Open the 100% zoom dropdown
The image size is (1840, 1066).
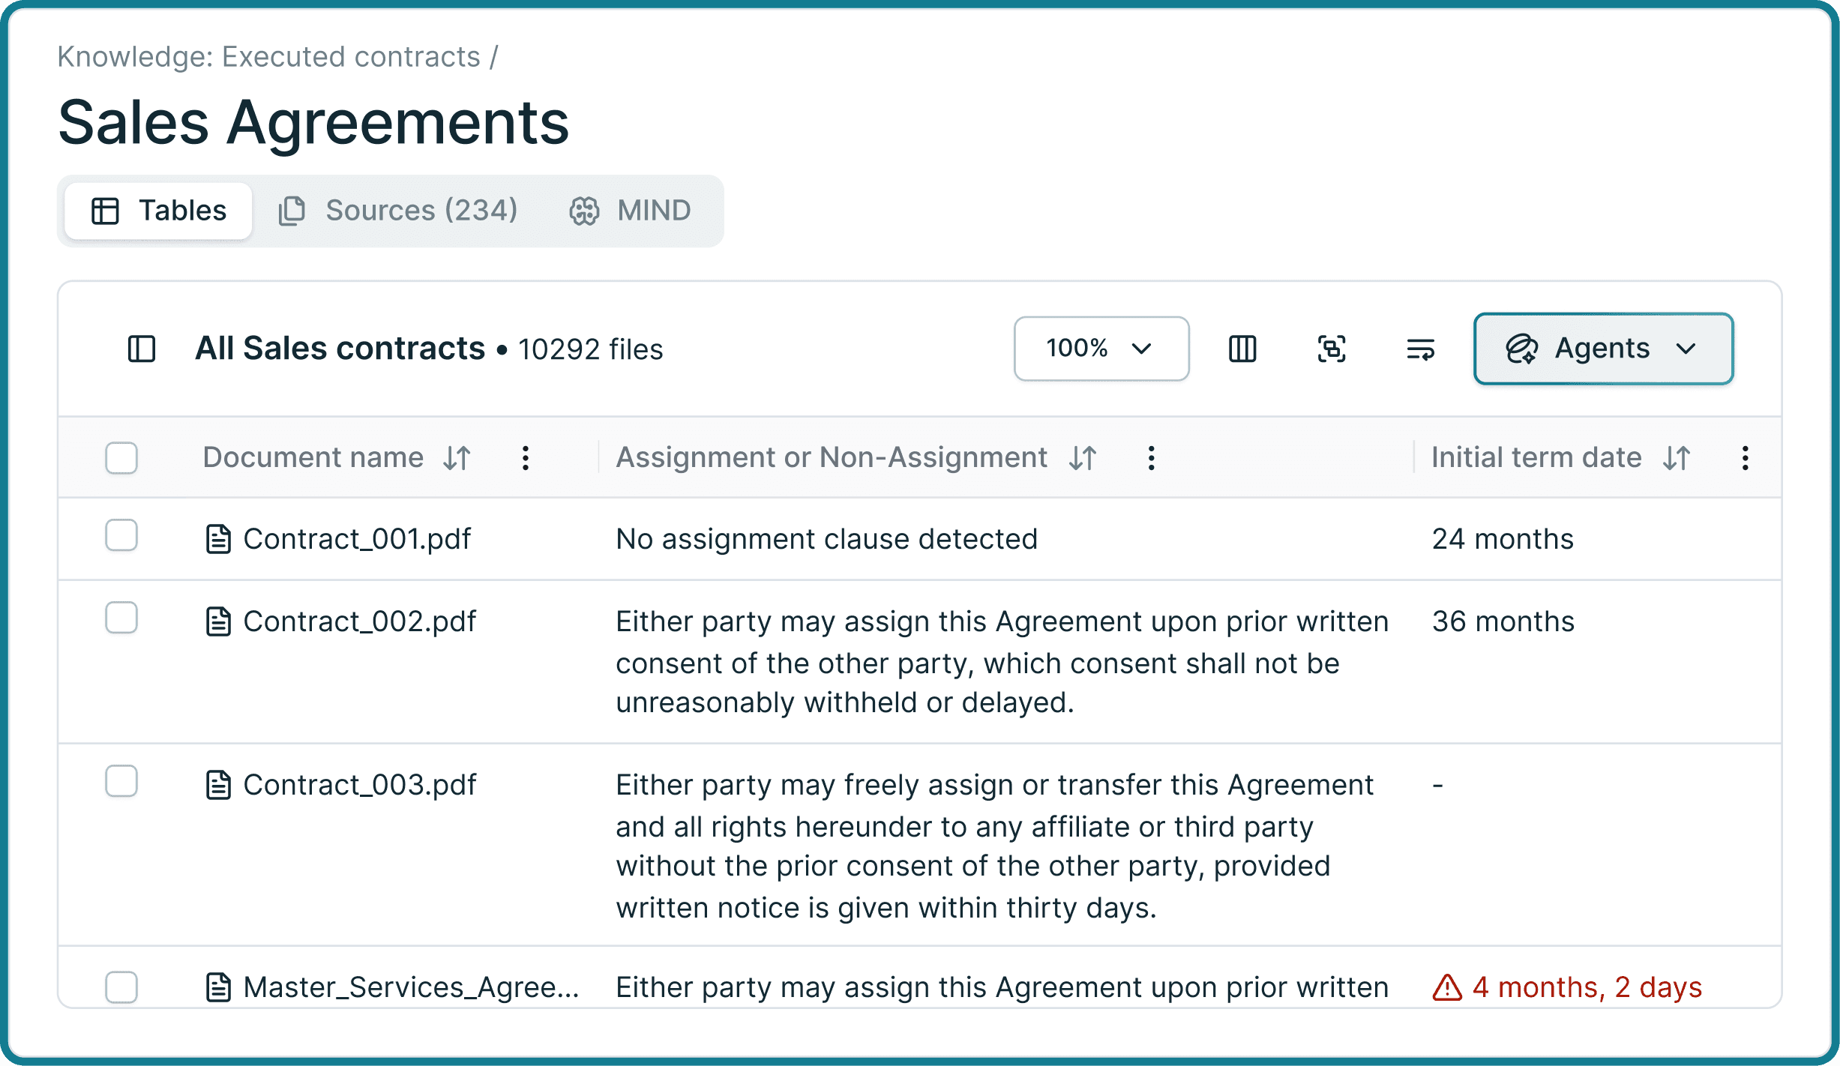pyautogui.click(x=1101, y=349)
